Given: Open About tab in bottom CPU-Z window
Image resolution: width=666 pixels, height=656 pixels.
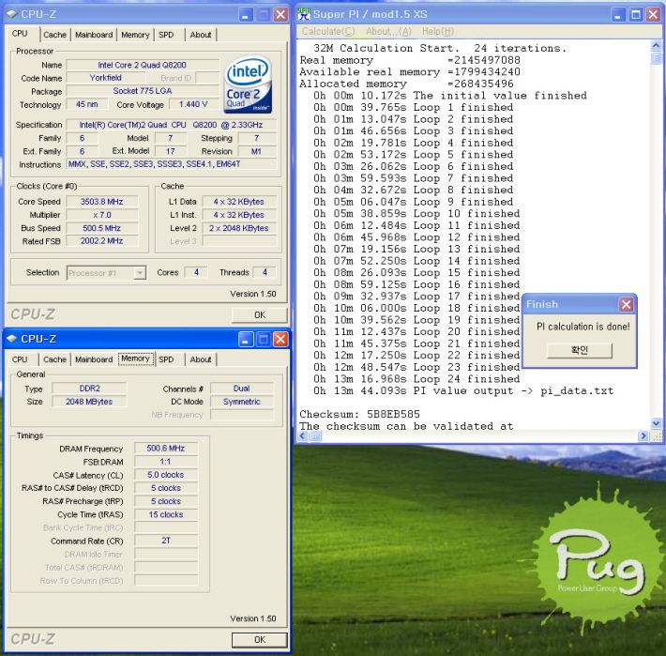Looking at the screenshot, I should pyautogui.click(x=201, y=359).
